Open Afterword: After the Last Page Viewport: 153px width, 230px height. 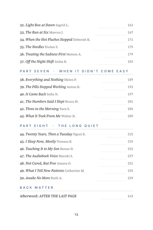[x=76, y=196]
